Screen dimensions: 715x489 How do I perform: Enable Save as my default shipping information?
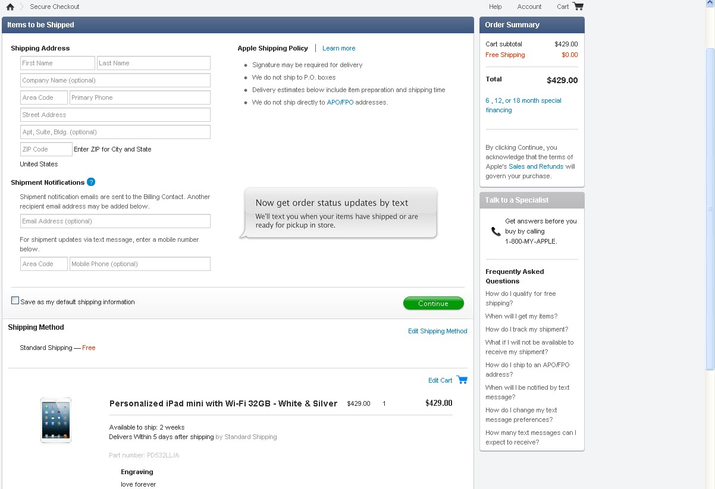click(x=15, y=301)
